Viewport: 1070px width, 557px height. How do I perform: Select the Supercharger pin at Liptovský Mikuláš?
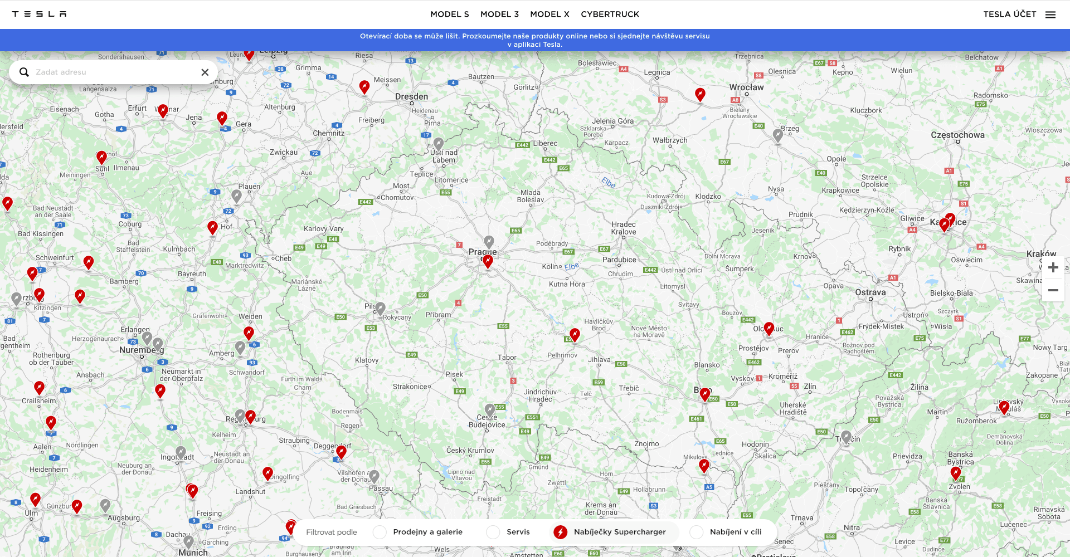[1004, 408]
